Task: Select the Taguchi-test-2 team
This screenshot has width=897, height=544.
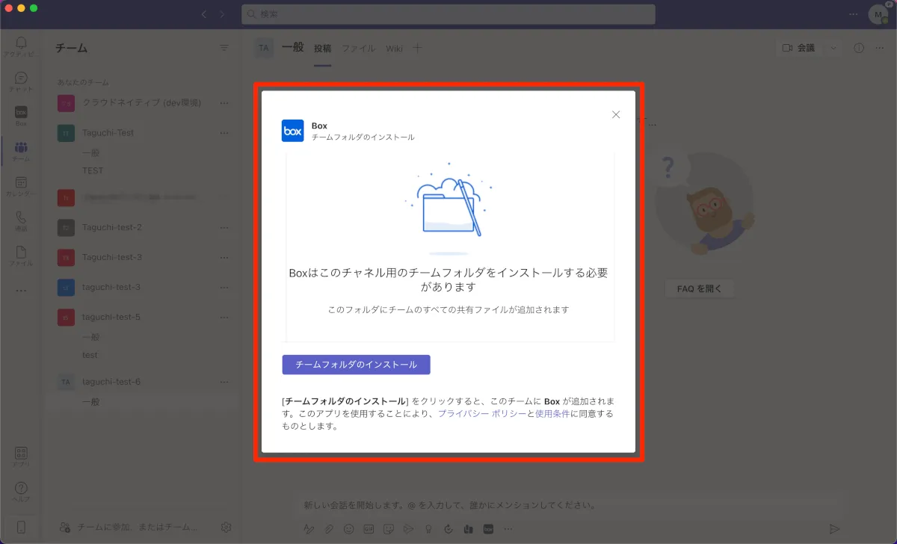Action: click(x=112, y=227)
